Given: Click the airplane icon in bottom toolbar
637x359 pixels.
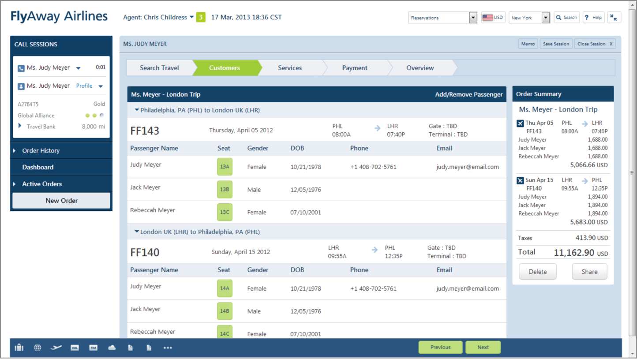Looking at the screenshot, I should pyautogui.click(x=56, y=348).
